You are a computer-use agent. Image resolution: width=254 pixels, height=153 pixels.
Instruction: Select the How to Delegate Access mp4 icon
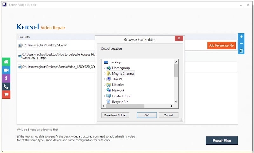[20, 56]
